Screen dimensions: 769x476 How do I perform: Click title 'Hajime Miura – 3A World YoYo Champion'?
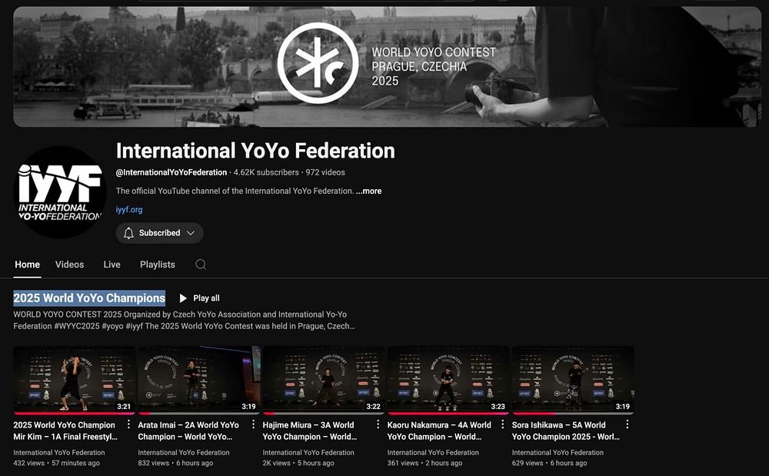coord(309,431)
